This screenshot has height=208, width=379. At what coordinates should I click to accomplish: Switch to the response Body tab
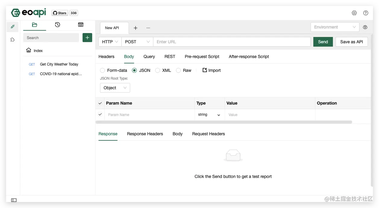click(x=177, y=134)
